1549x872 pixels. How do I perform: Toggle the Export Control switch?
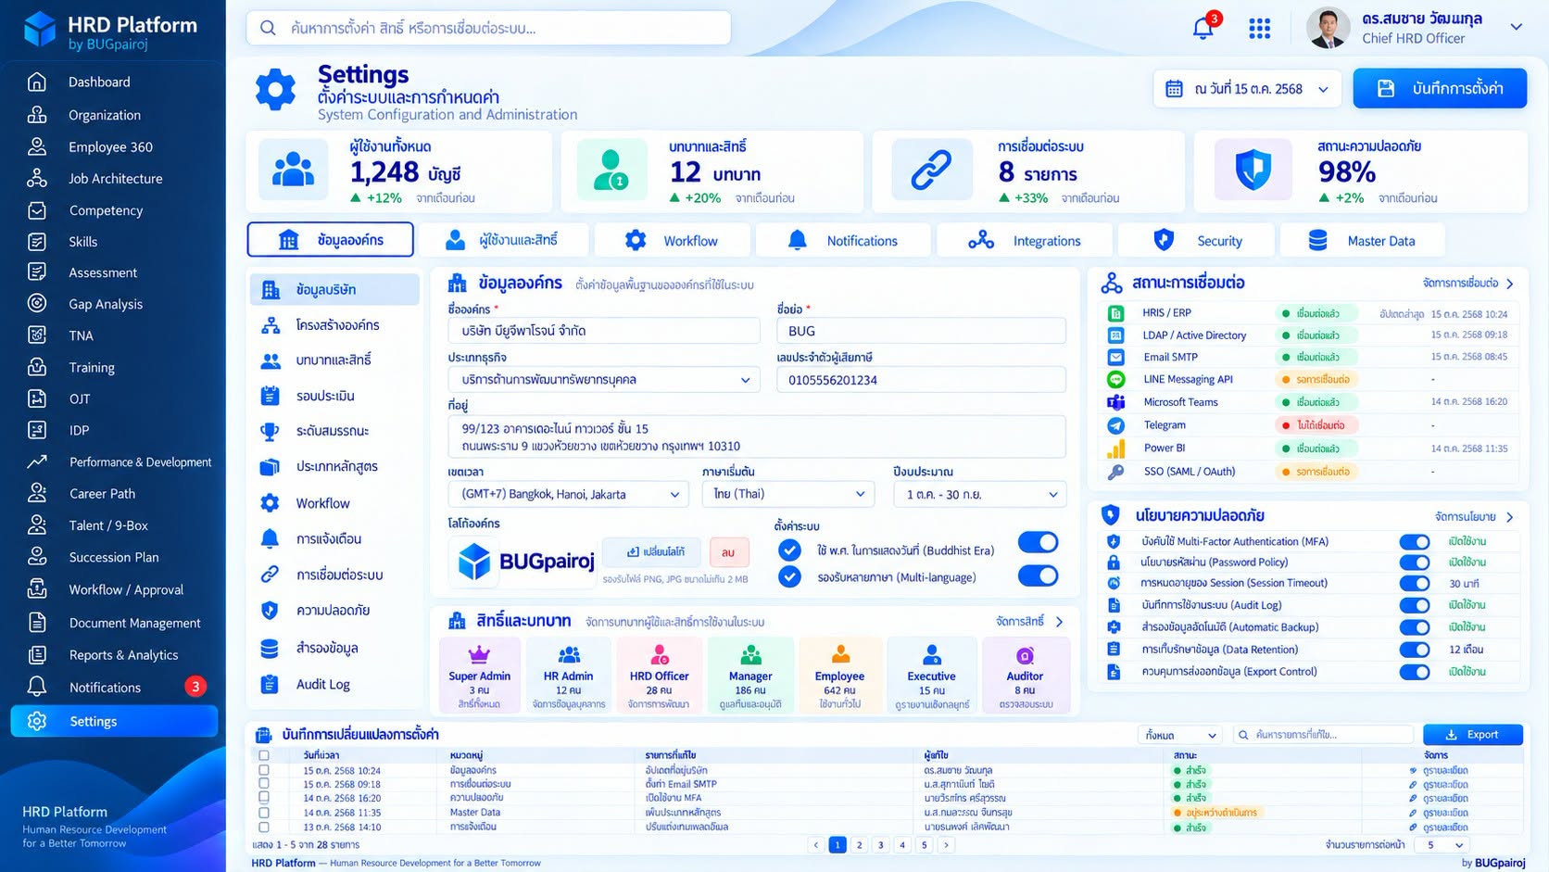click(x=1414, y=672)
